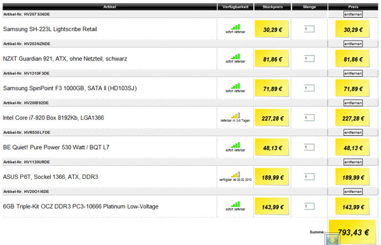Open ASUS P6T, Sockel 1366 product name
381x245 pixels.
coord(50,177)
